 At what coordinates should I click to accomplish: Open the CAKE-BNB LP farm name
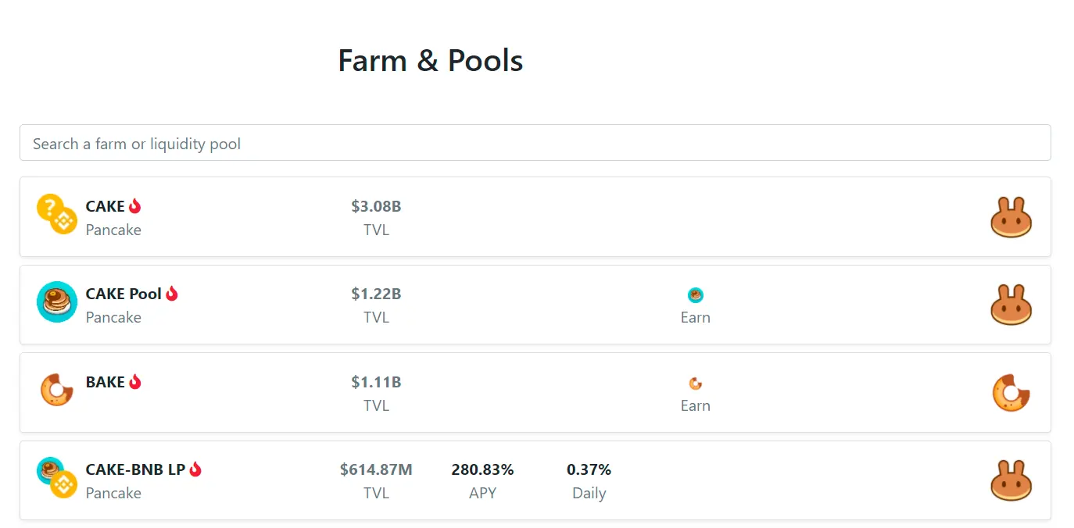click(135, 469)
